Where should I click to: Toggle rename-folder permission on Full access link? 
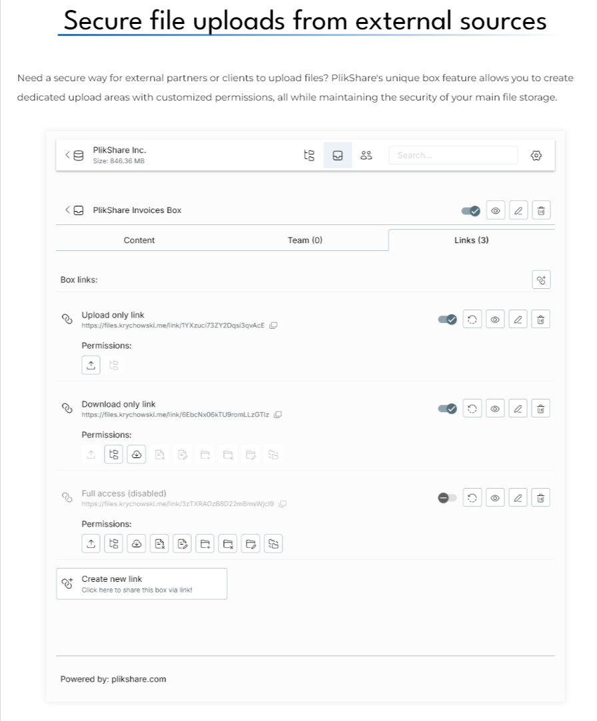251,543
